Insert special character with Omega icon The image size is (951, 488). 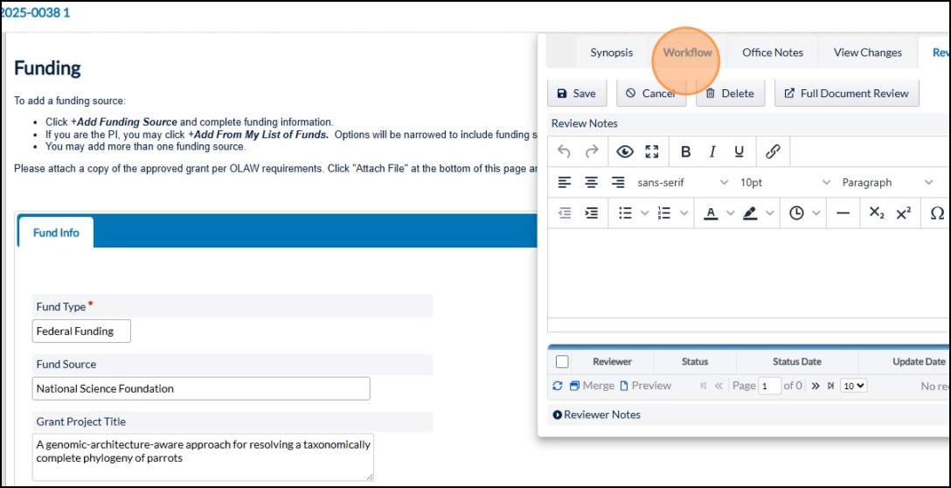937,213
